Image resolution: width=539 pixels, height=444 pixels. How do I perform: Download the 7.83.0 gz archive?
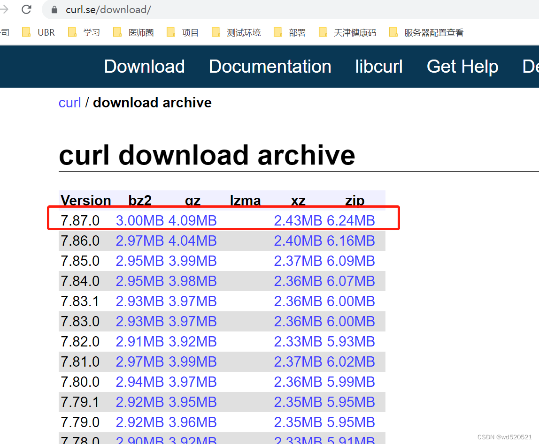tap(192, 322)
